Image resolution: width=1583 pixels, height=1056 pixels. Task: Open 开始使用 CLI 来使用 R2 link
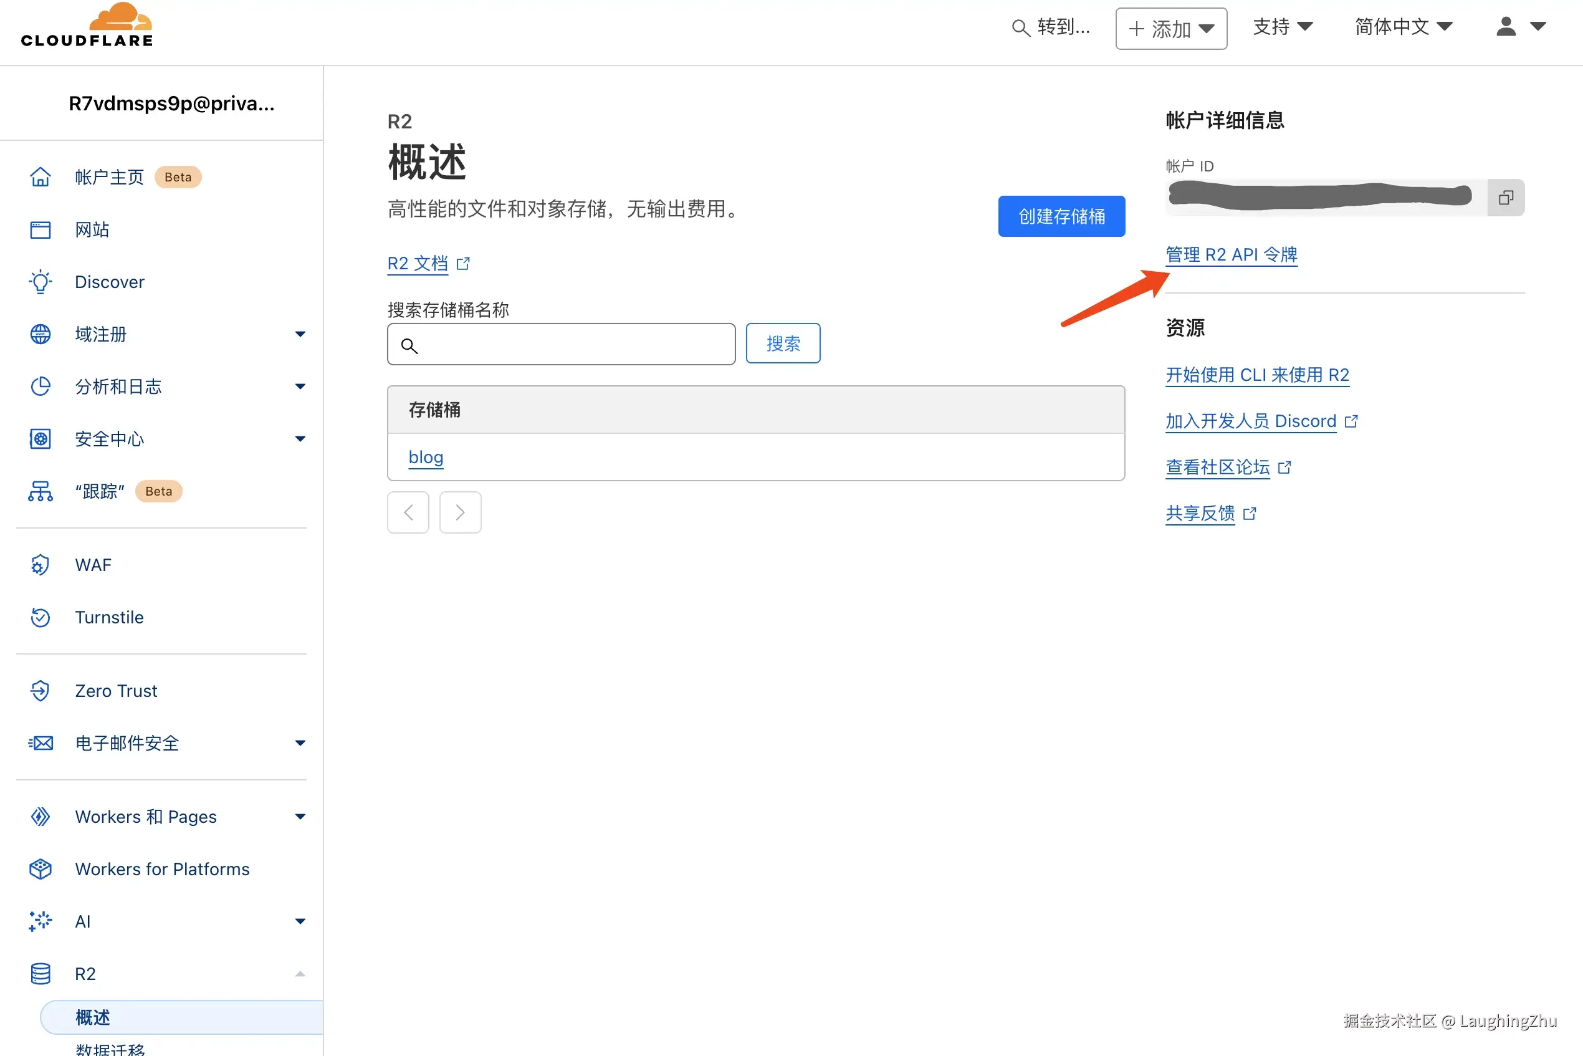point(1257,375)
